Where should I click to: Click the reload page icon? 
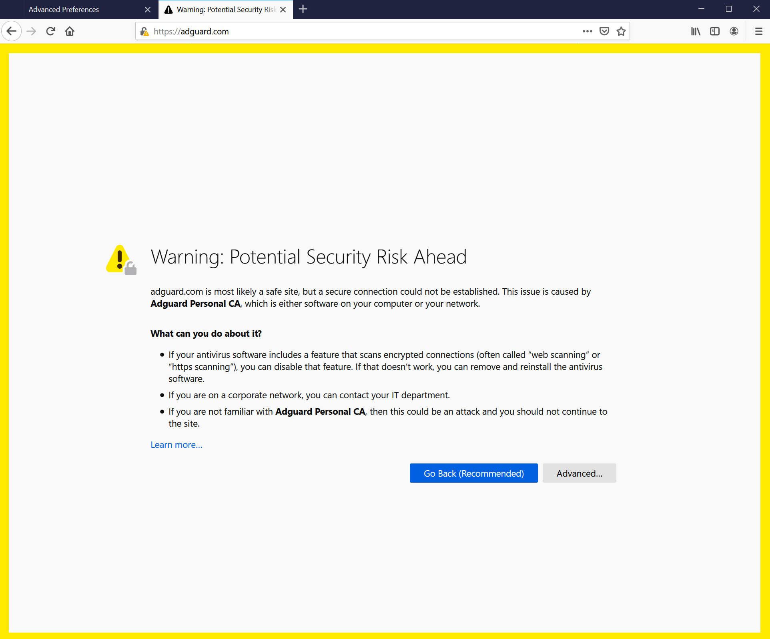50,31
